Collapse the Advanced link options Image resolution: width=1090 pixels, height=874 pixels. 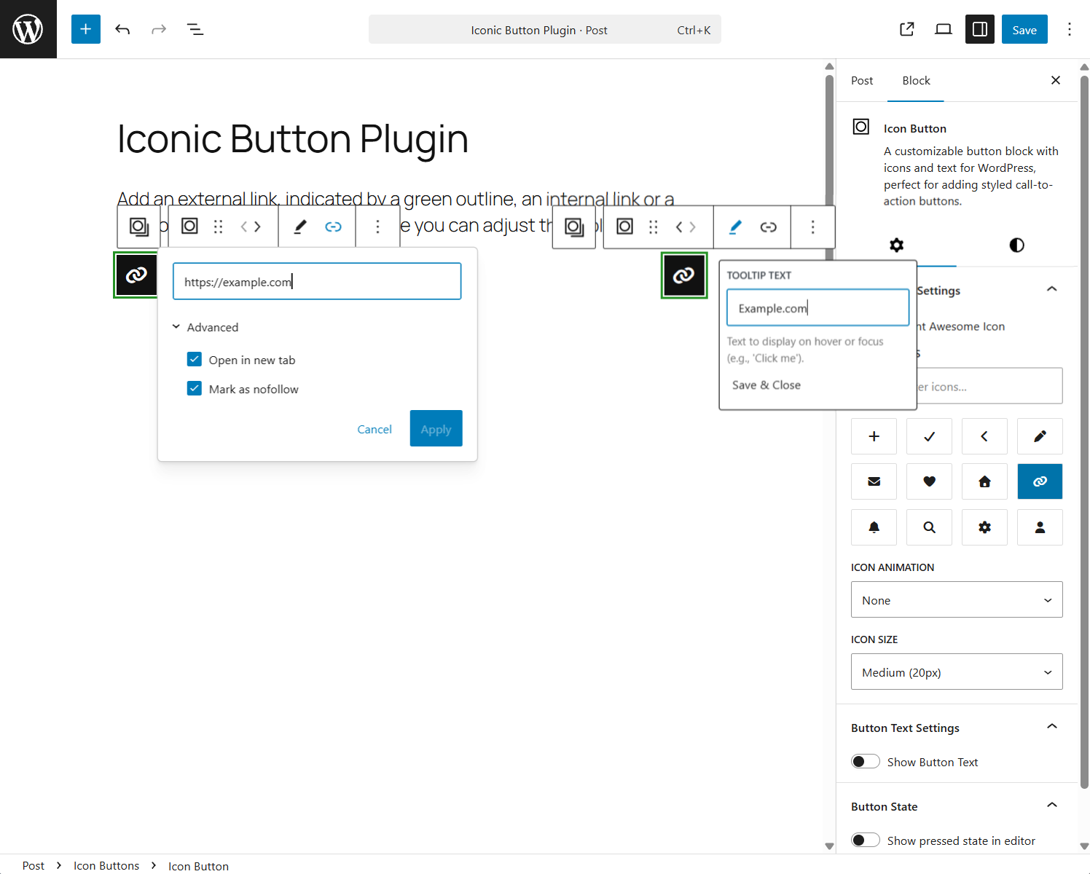(205, 327)
